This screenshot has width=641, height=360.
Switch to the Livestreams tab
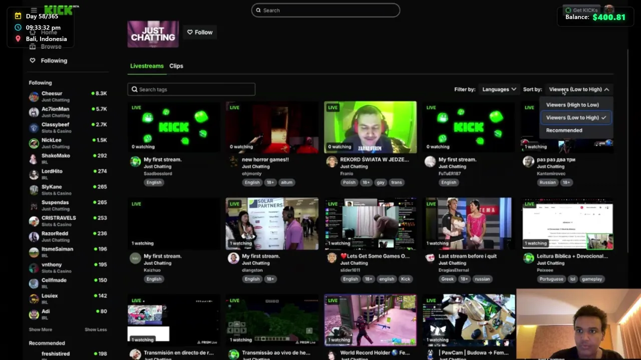click(147, 66)
